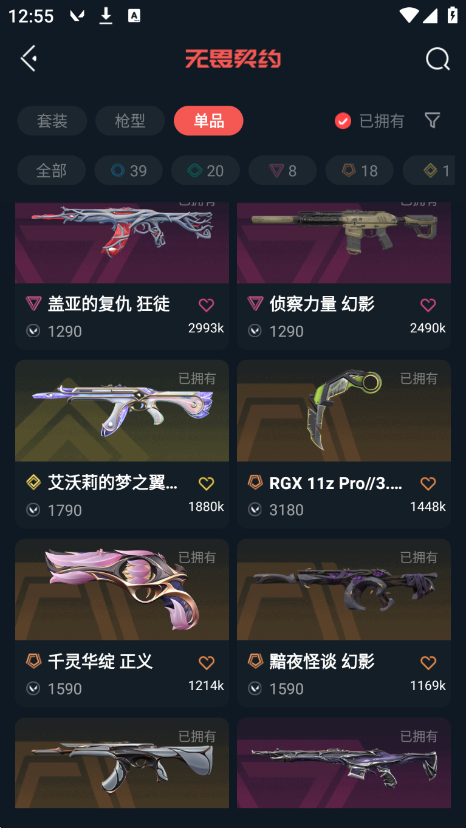The image size is (466, 828).
Task: Favorite 黯夜怪谈 幻影 with heart icon
Action: click(428, 662)
